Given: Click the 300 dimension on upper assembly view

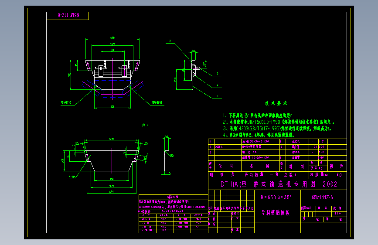Looking at the screenshot, I should pos(112,50).
